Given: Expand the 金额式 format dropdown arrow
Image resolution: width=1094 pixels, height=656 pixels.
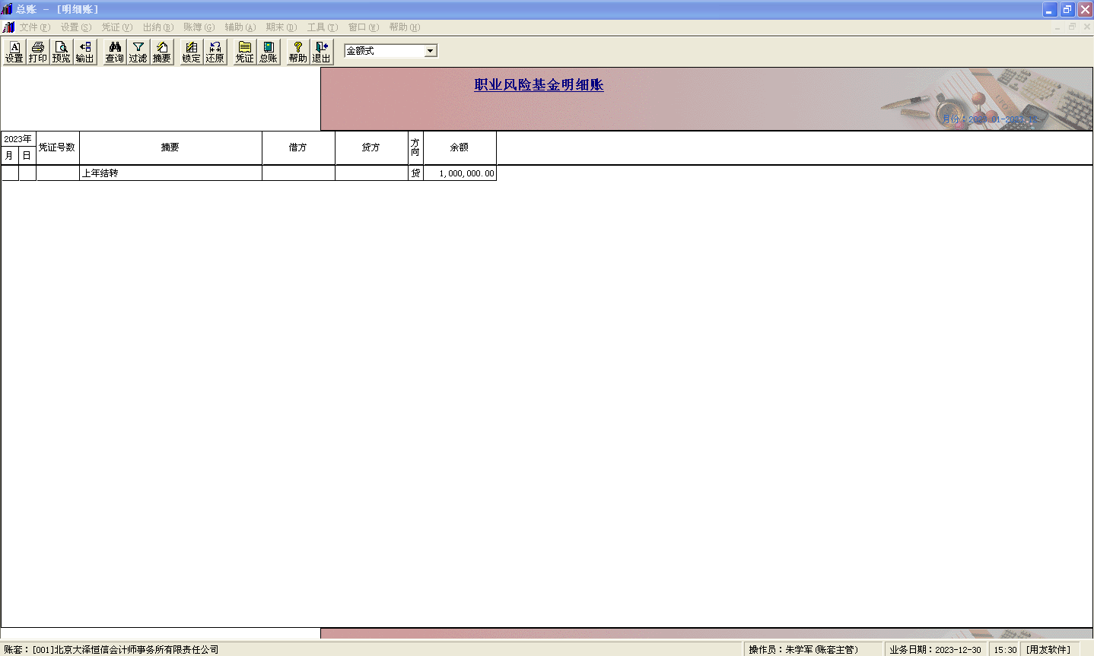Looking at the screenshot, I should [431, 51].
